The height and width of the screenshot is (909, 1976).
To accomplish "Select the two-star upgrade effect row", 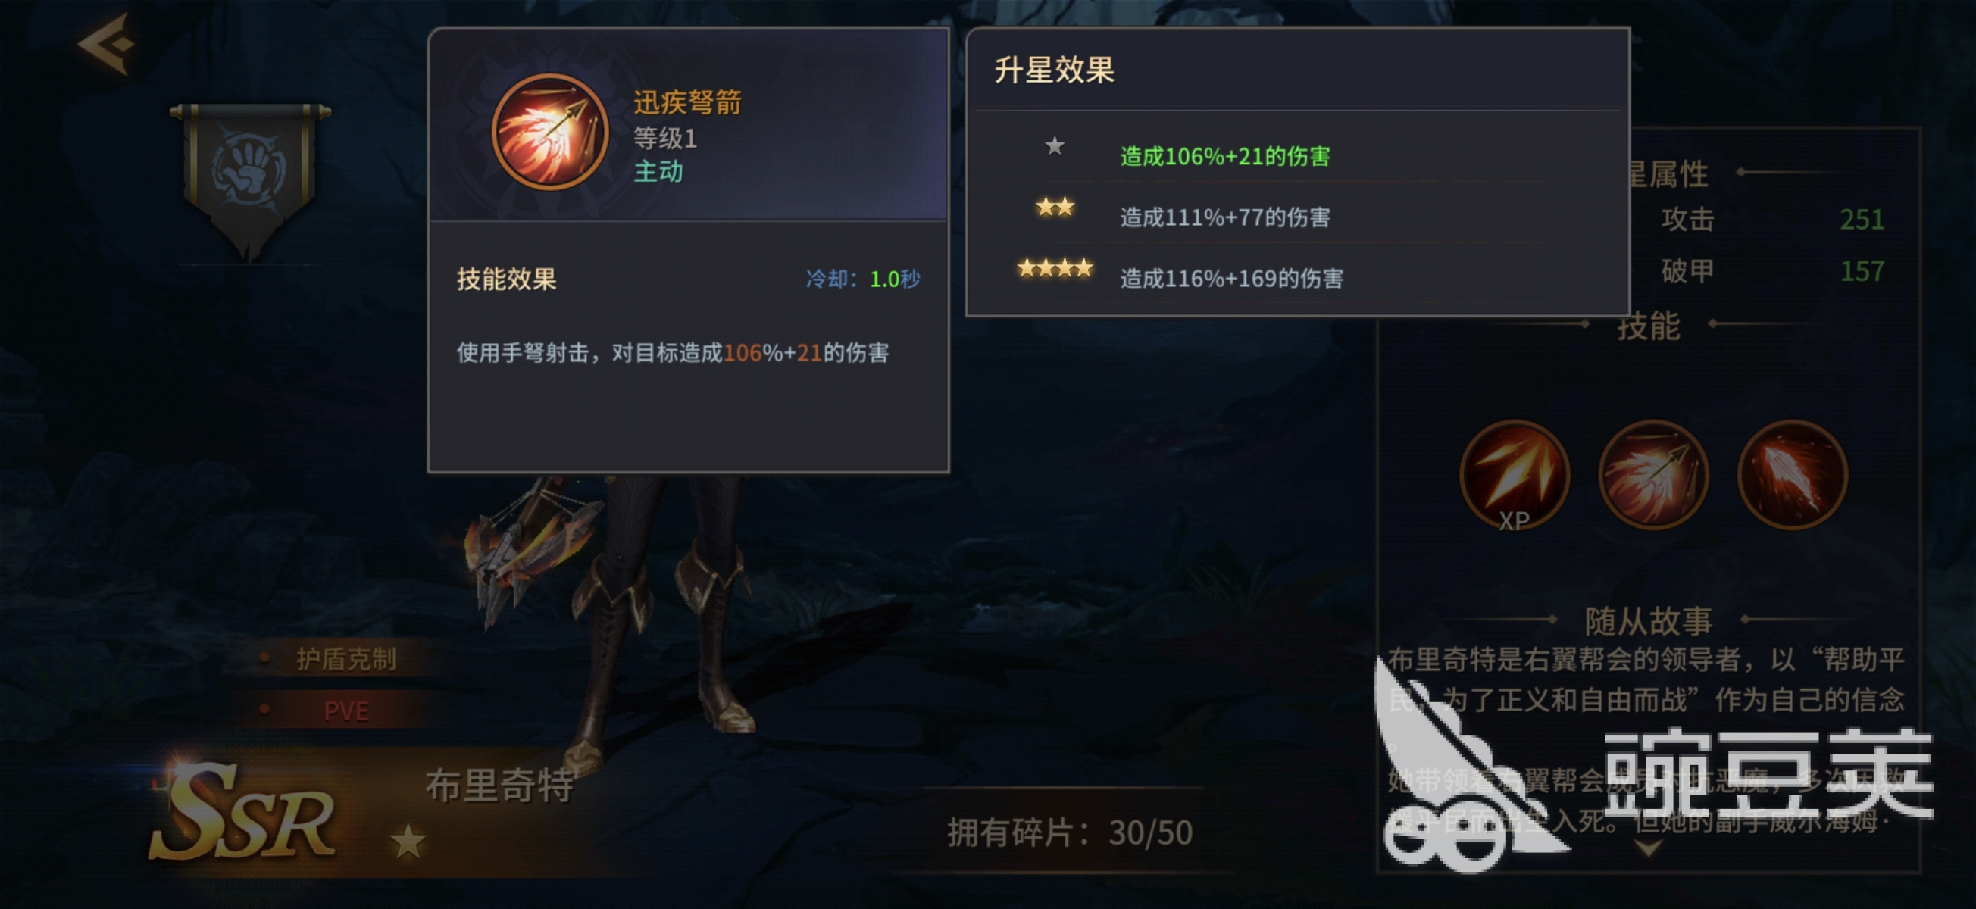I will click(1296, 214).
